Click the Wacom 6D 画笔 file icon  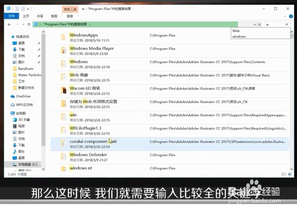(x=63, y=90)
